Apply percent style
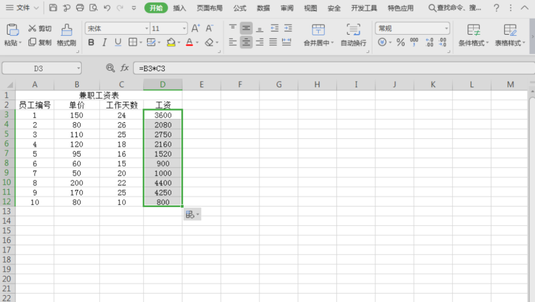 tap(400, 42)
